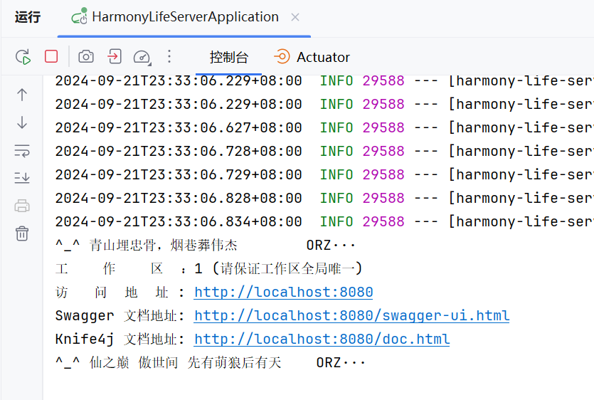Open the Swagger swagger-ui.html link
594x400 pixels.
pyautogui.click(x=351, y=315)
